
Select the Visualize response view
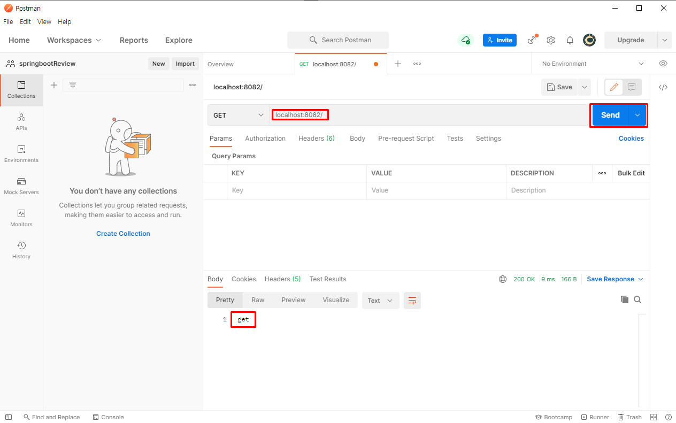tap(336, 300)
